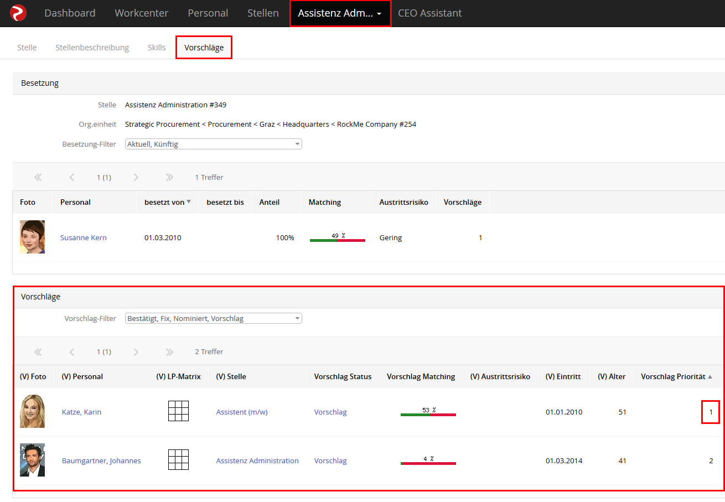Click entry date 01.03.2014
Image resolution: width=725 pixels, height=502 pixels.
[564, 460]
